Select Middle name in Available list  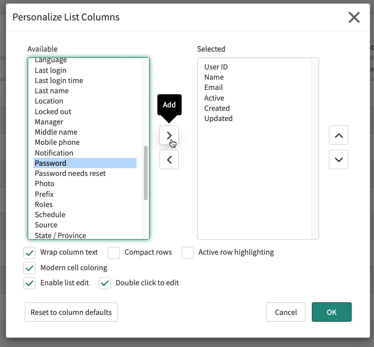coord(85,132)
